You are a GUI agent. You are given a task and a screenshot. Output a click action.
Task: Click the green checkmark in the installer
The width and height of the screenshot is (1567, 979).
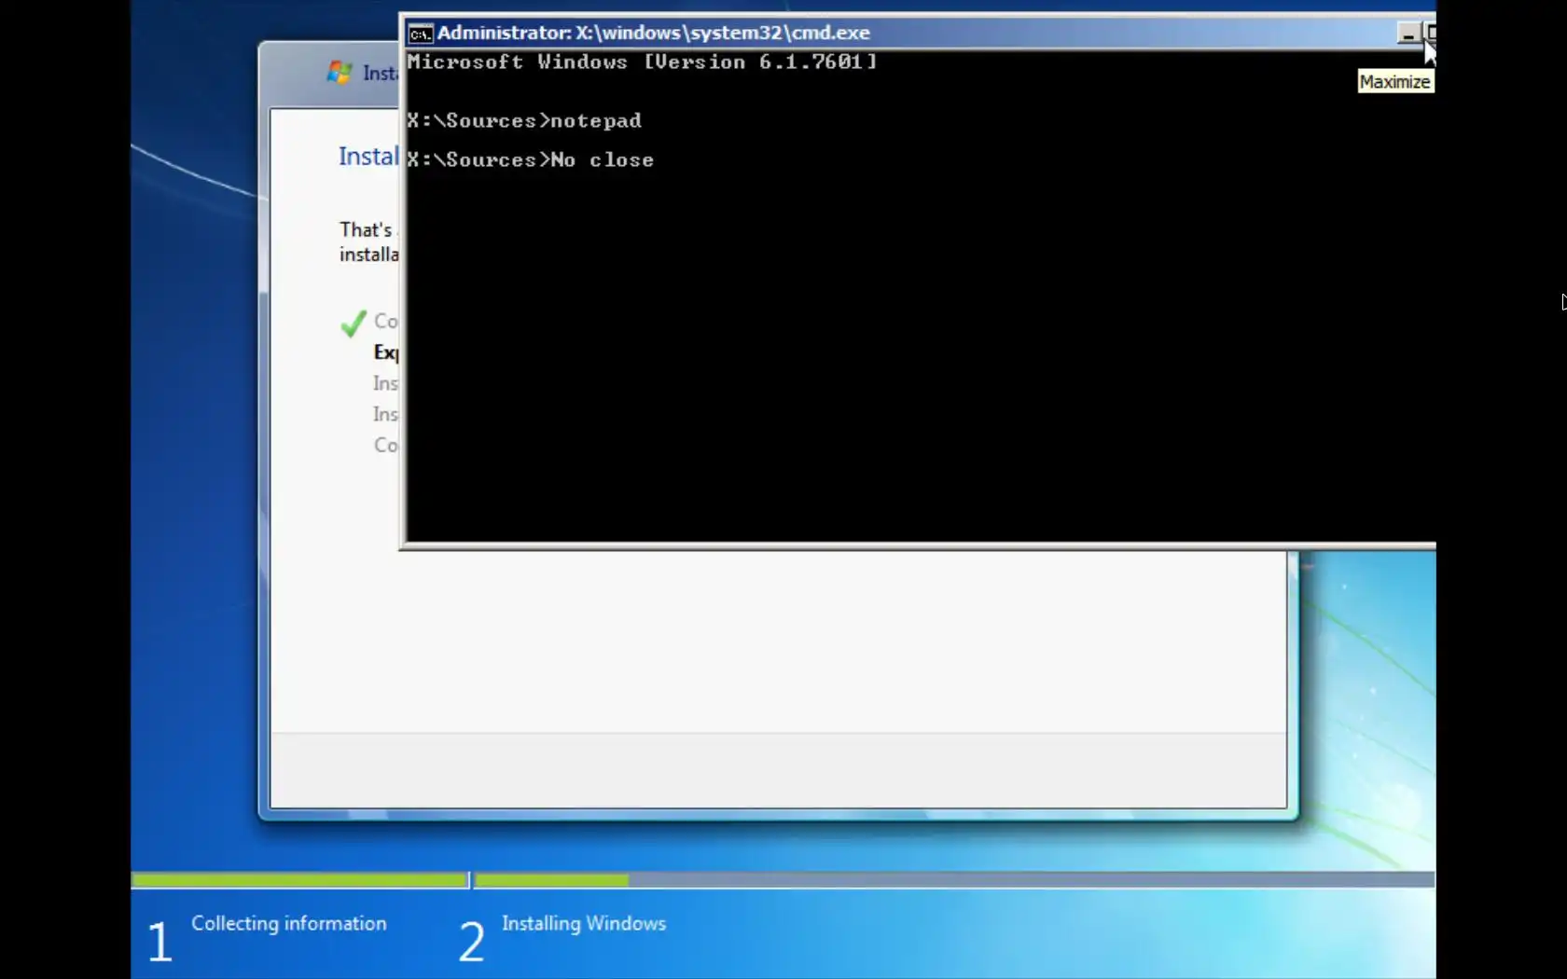click(x=354, y=323)
